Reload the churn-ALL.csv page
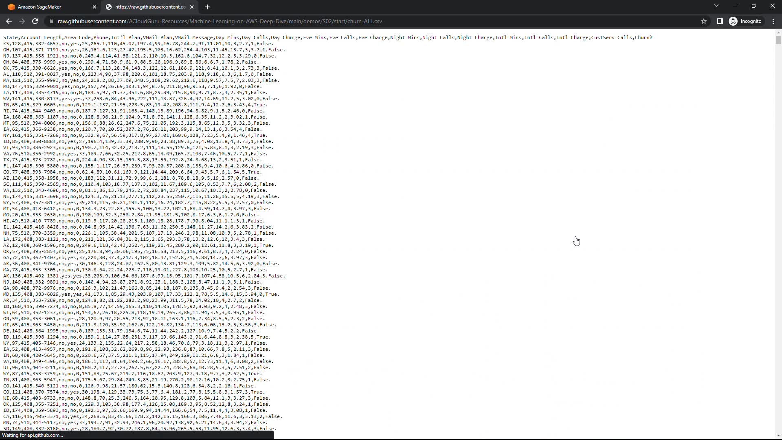The width and height of the screenshot is (782, 440). (x=35, y=21)
